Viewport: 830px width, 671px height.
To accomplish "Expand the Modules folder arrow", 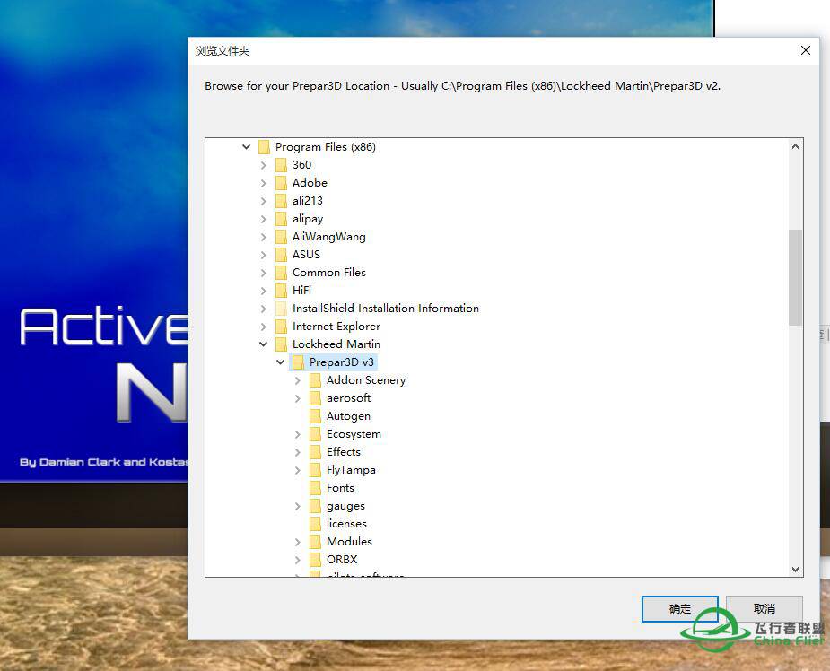I will (298, 542).
